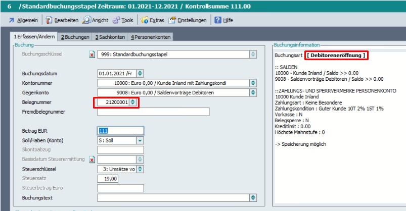406x211 pixels.
Task: Open the Extras menu
Action: (x=152, y=20)
